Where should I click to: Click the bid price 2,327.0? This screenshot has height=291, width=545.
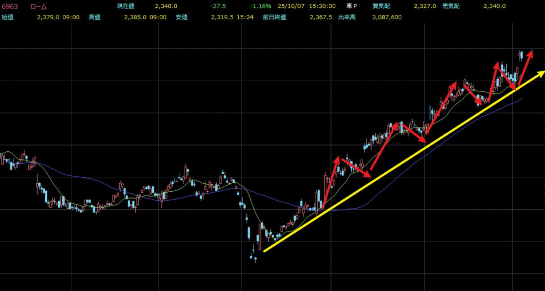[x=425, y=6]
